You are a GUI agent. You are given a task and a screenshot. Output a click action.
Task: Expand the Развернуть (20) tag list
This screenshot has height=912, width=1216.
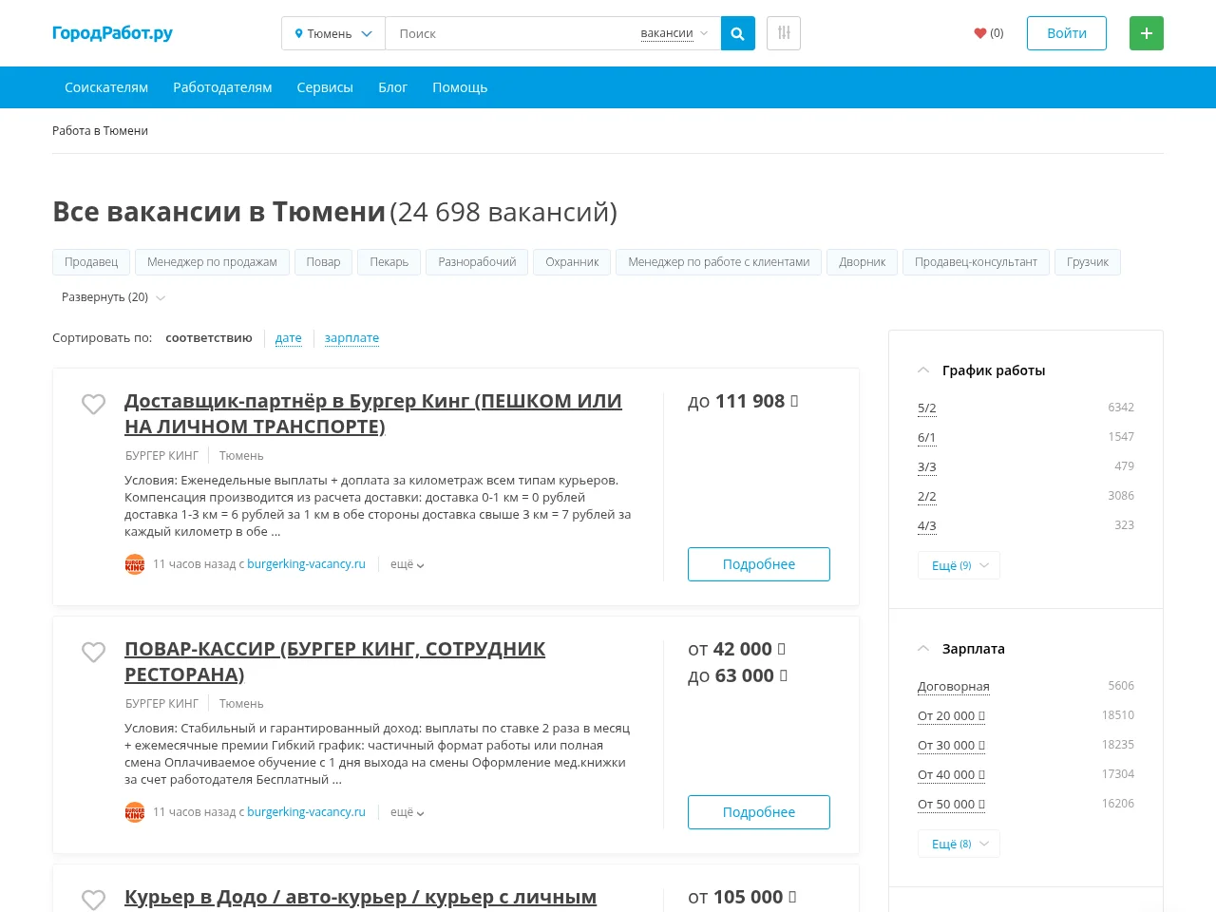pyautogui.click(x=113, y=297)
